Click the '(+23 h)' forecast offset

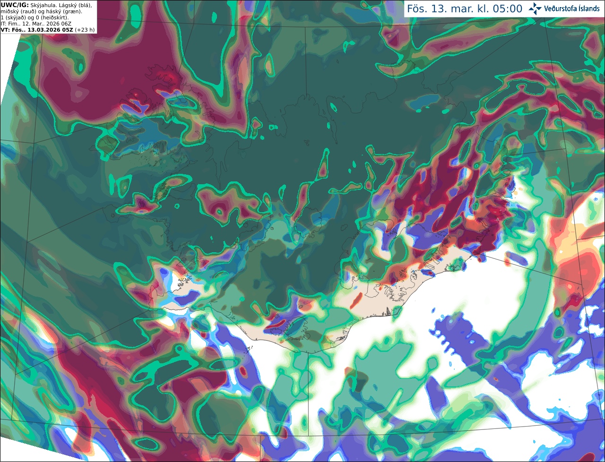tap(84, 29)
